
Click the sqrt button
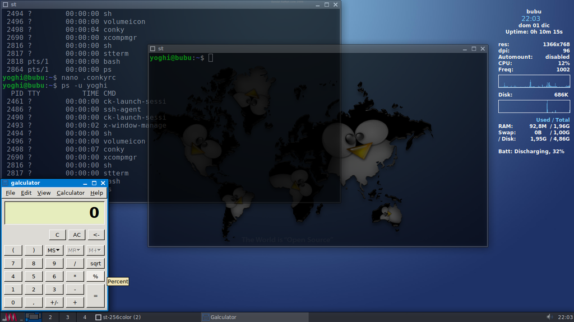[95, 263]
